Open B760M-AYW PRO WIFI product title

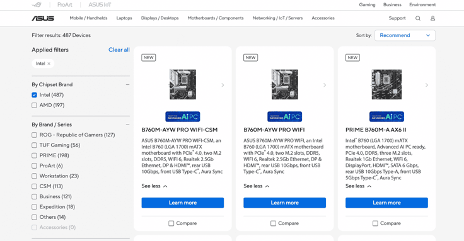274,130
